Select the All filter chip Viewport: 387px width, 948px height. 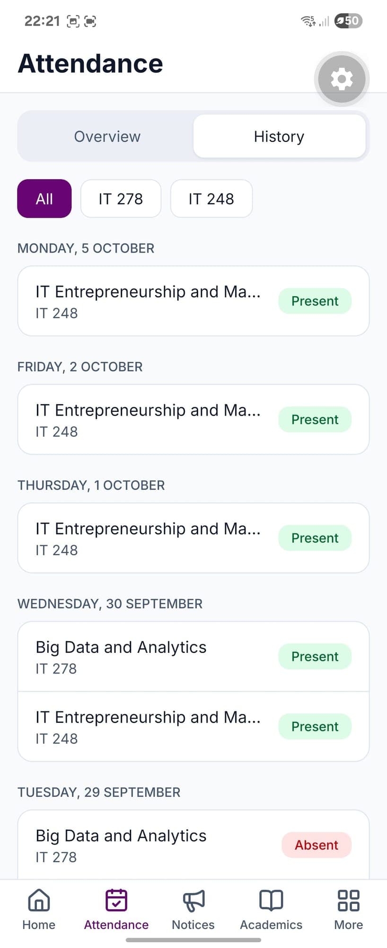pyautogui.click(x=44, y=199)
